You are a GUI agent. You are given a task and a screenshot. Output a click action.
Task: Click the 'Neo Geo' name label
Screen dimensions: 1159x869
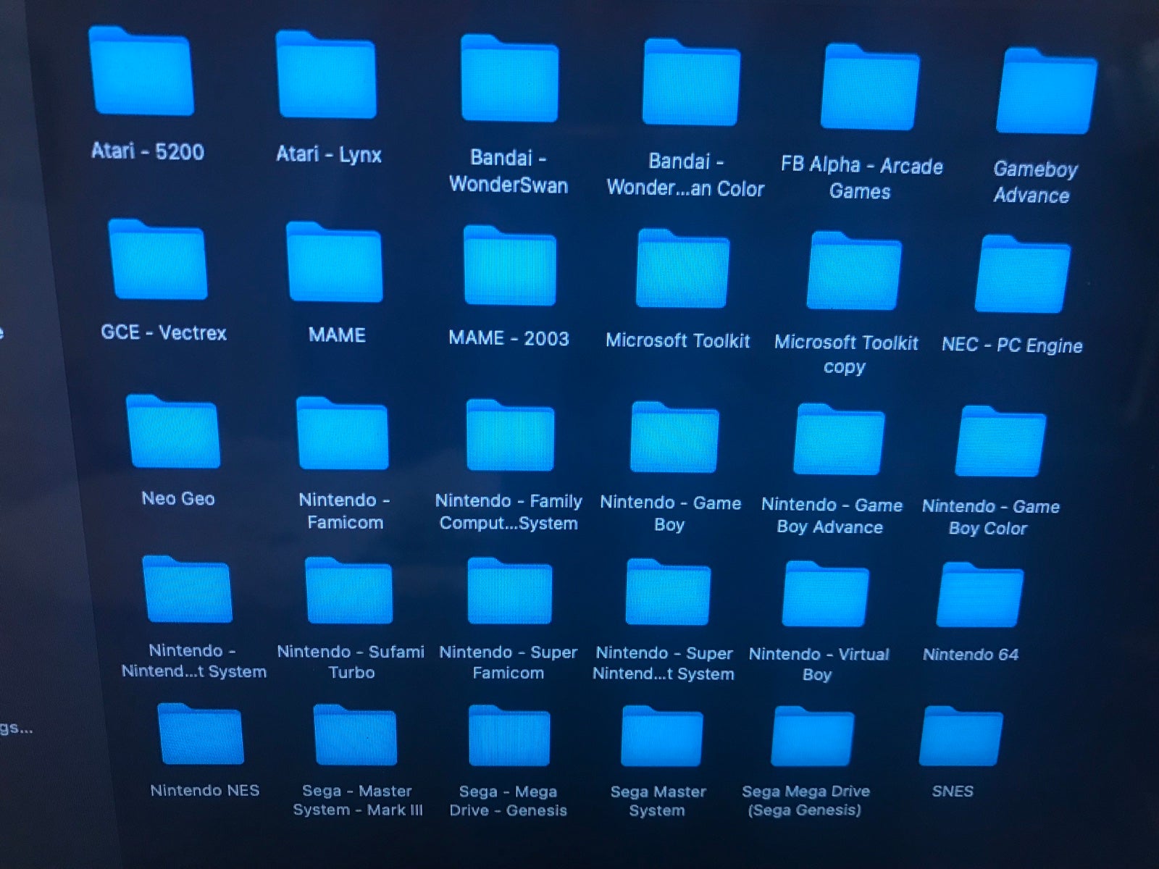pyautogui.click(x=178, y=498)
